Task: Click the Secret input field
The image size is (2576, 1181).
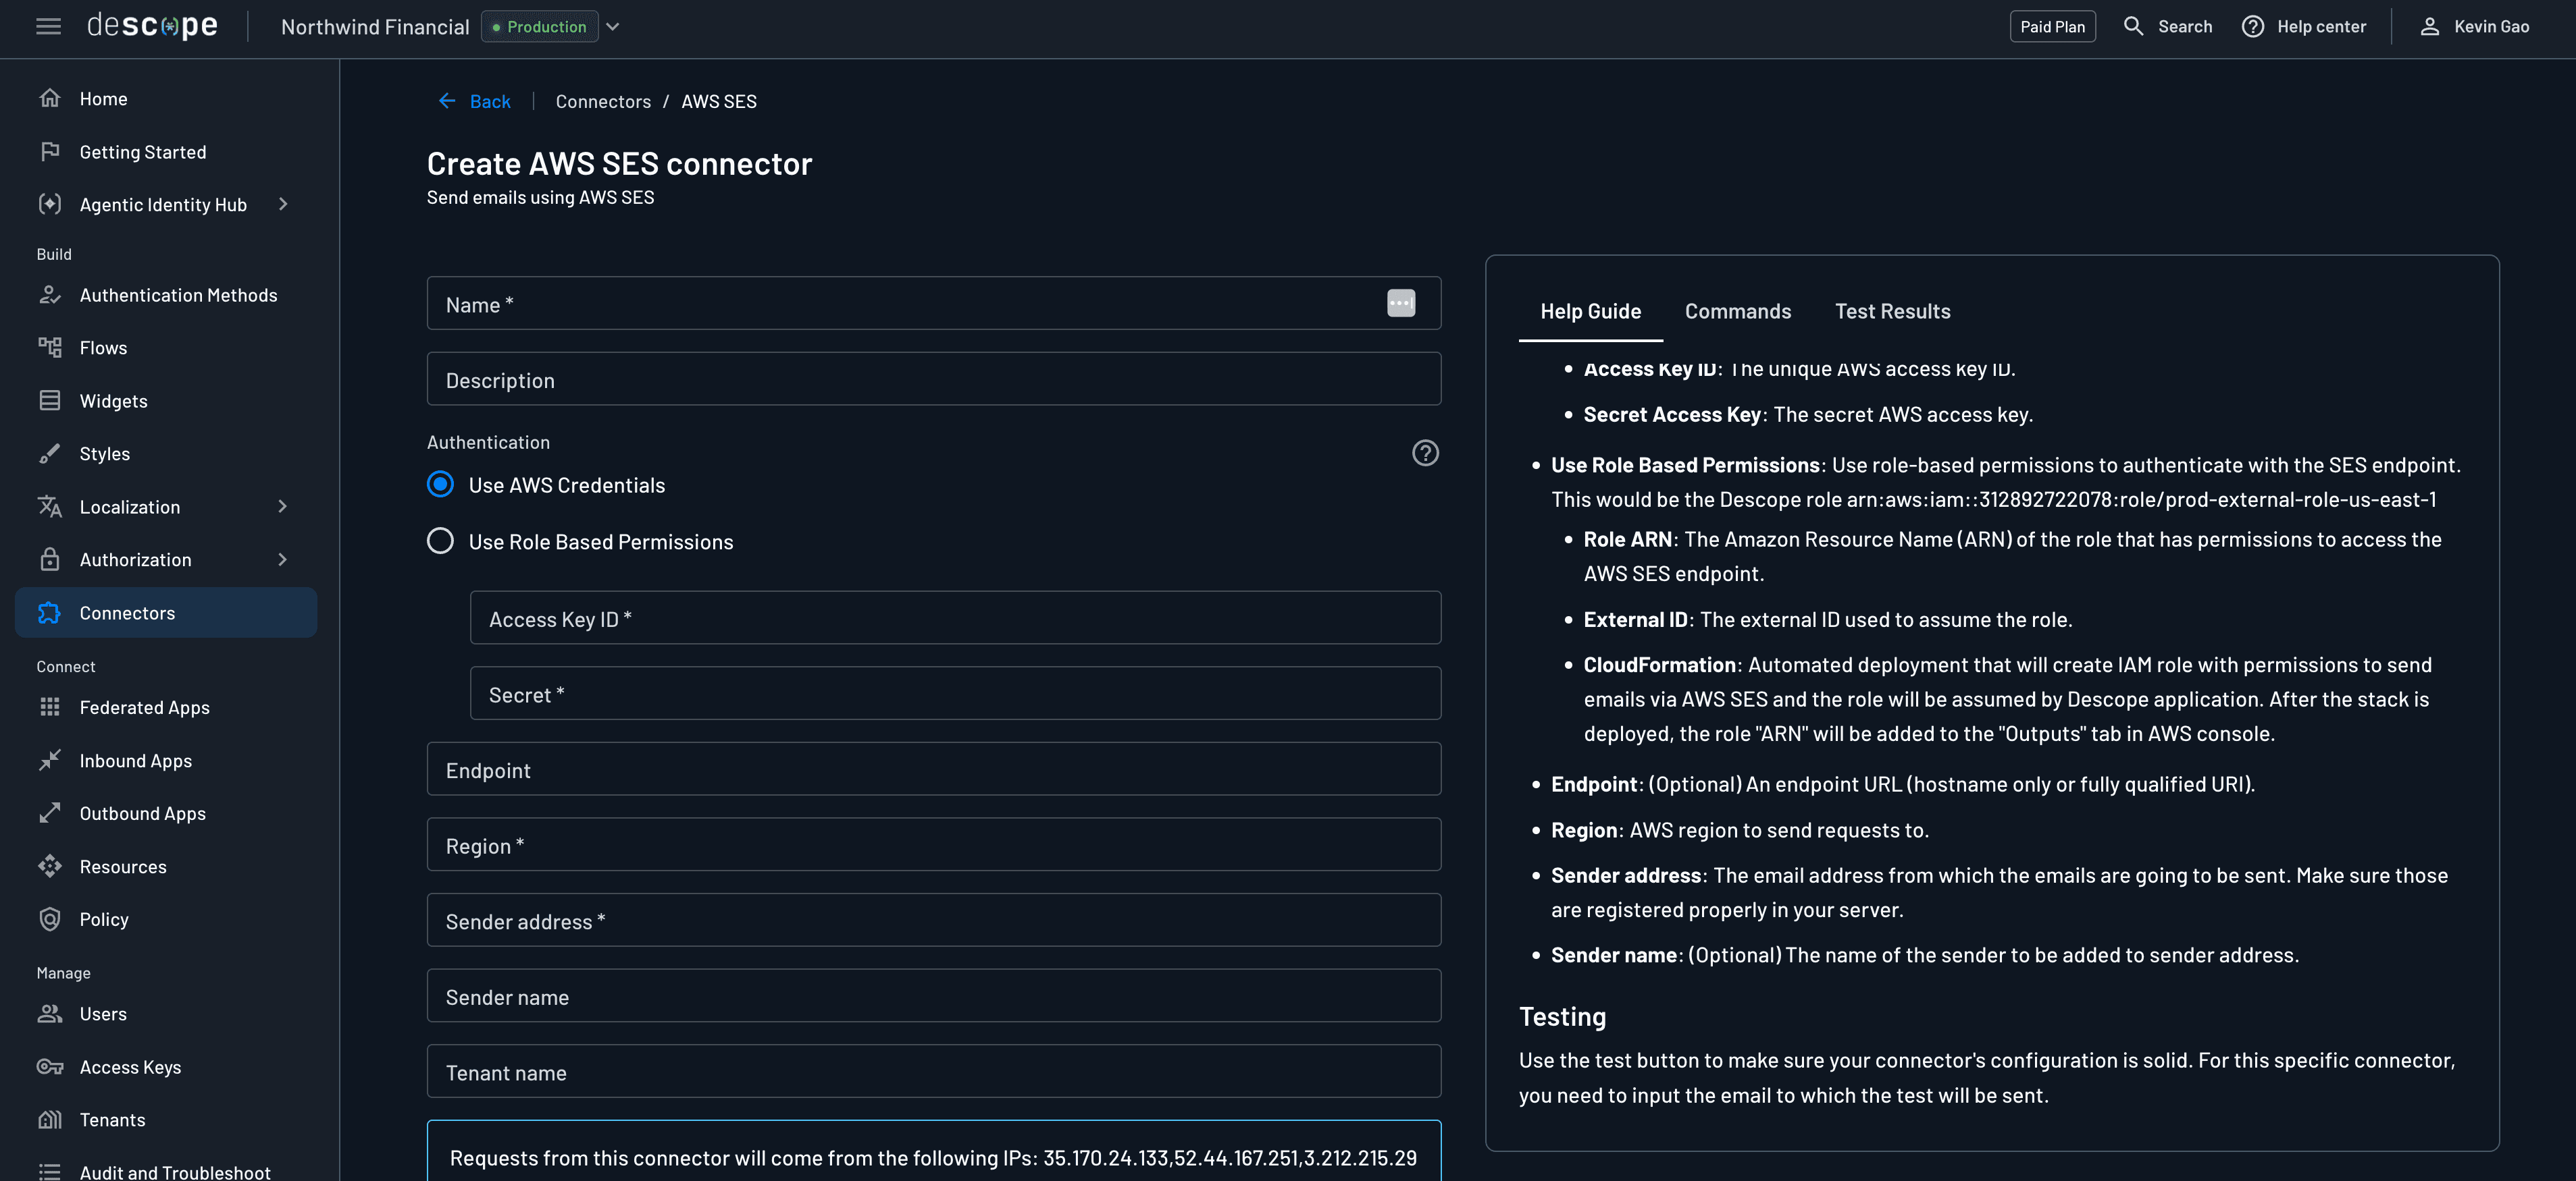Action: coord(955,693)
